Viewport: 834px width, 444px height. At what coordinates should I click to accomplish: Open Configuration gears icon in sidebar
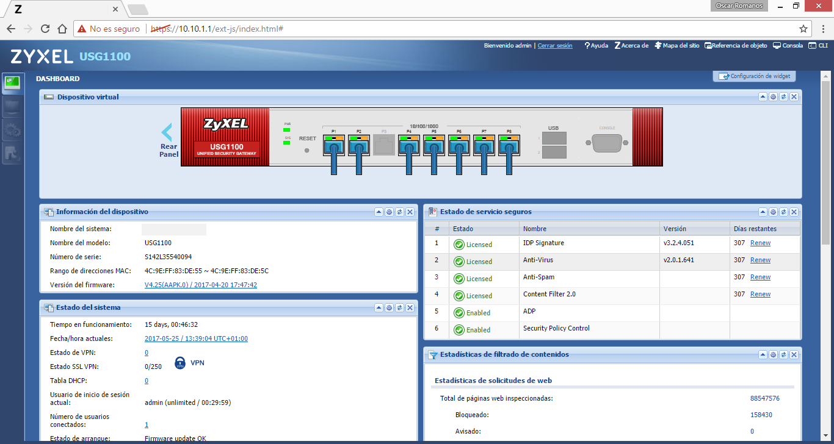pos(12,130)
